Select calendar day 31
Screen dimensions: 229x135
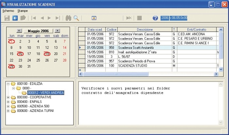pyautogui.click(x=29, y=66)
